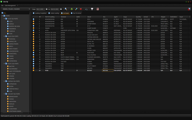Delete record with the red X icon

[x=81, y=9]
